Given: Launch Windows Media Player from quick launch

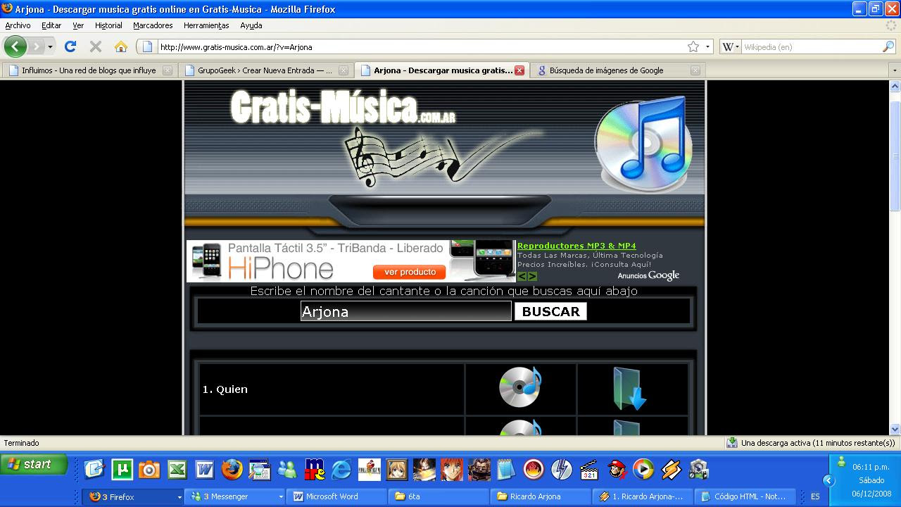Looking at the screenshot, I should point(643,469).
